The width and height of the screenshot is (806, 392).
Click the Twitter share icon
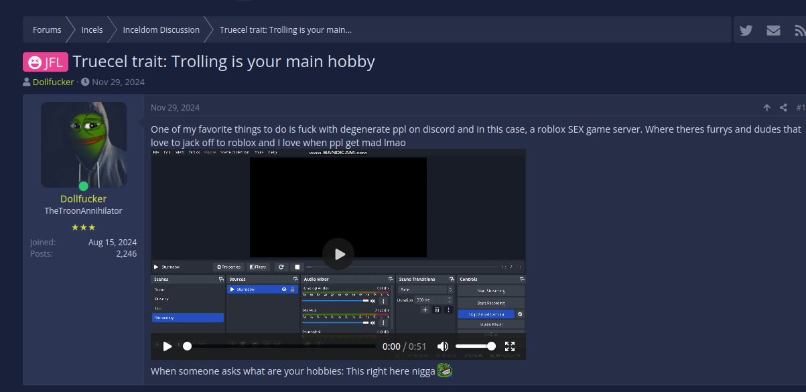[x=746, y=30]
